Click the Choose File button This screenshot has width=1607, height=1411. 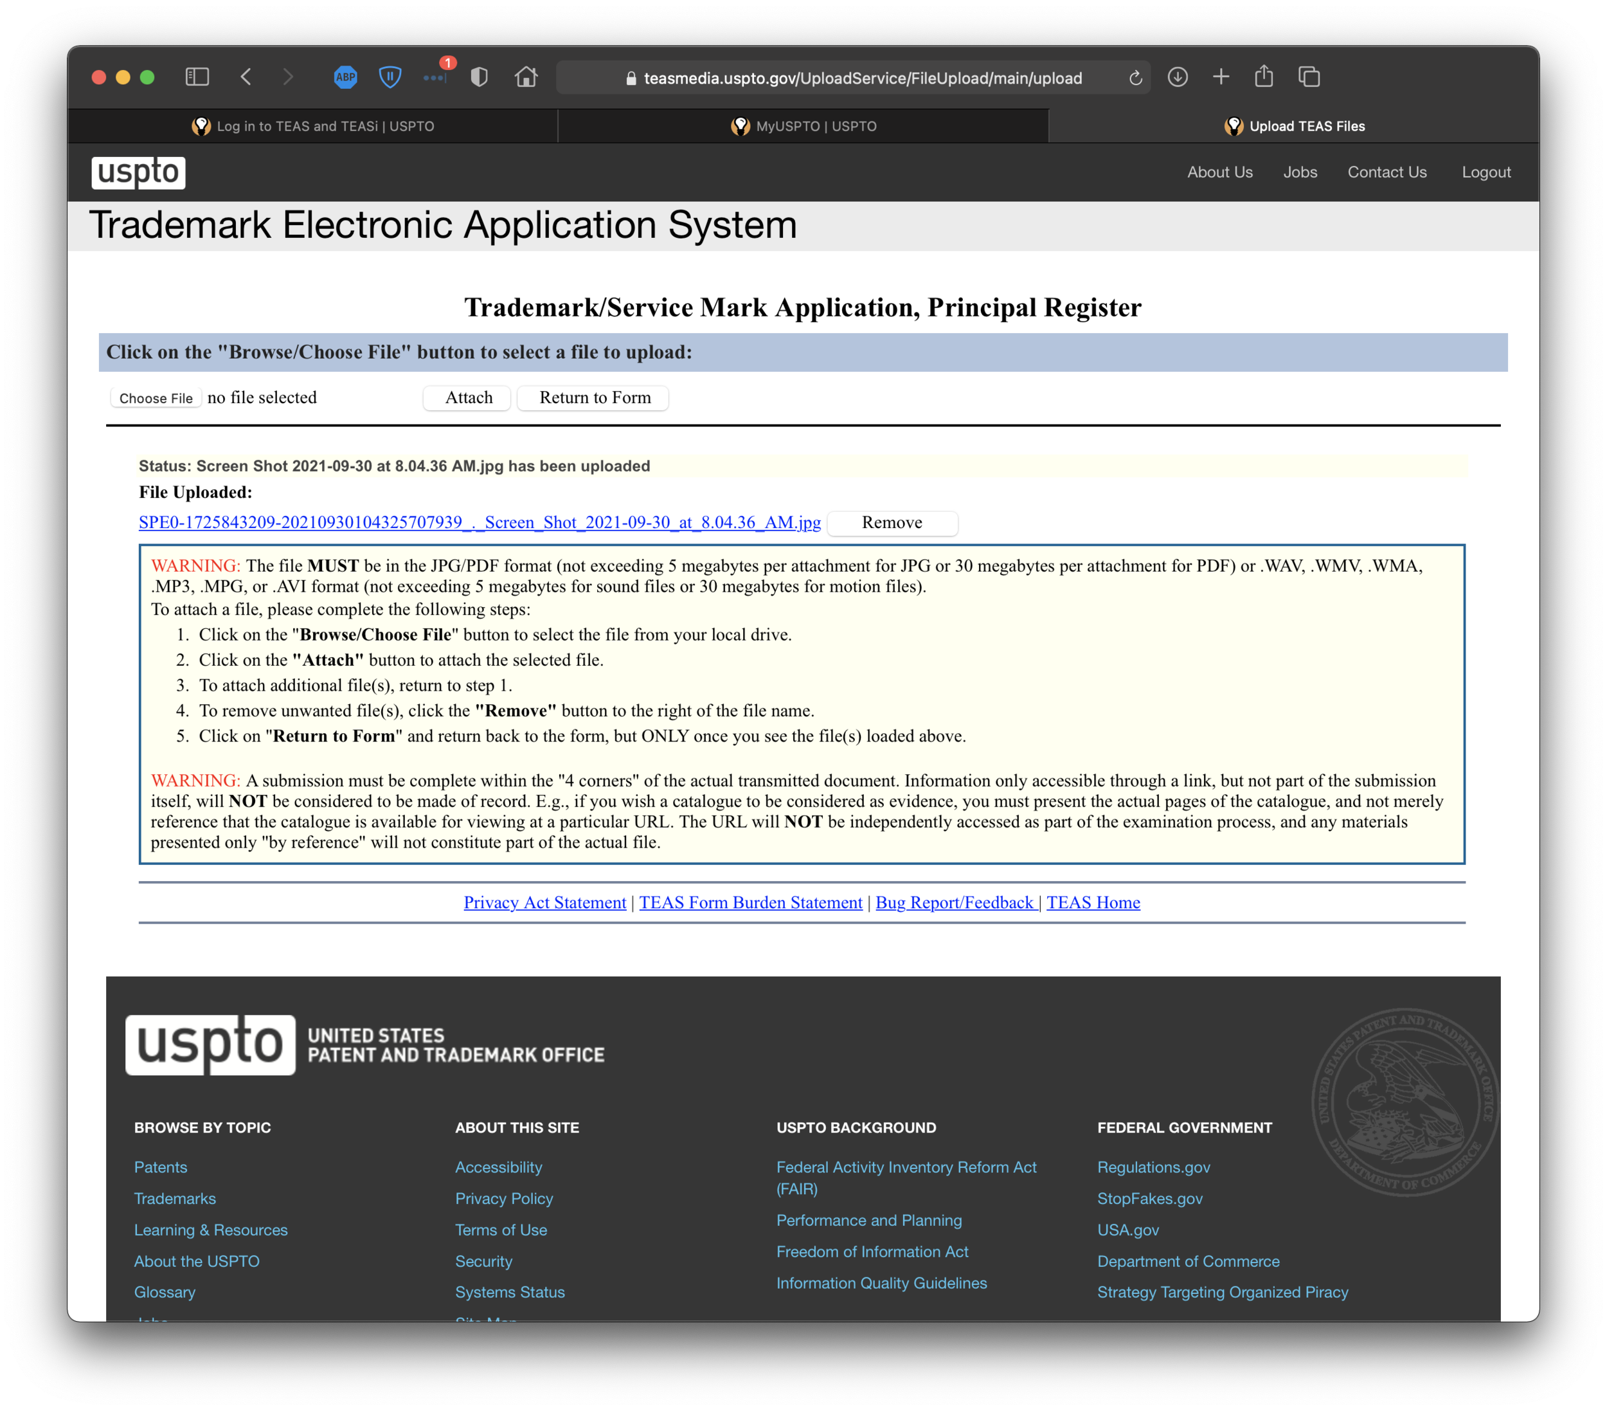click(x=156, y=398)
